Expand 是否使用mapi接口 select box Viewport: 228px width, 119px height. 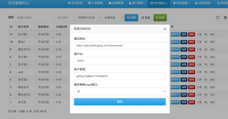coord(120,91)
